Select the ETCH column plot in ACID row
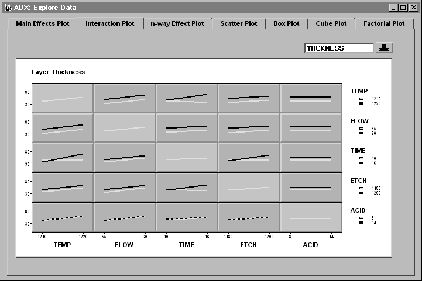 [249, 217]
